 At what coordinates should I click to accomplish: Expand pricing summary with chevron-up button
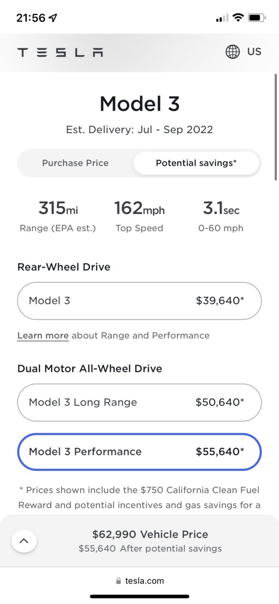(24, 541)
